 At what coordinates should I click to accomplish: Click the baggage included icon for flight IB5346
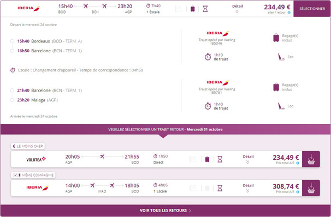pyautogui.click(x=276, y=38)
